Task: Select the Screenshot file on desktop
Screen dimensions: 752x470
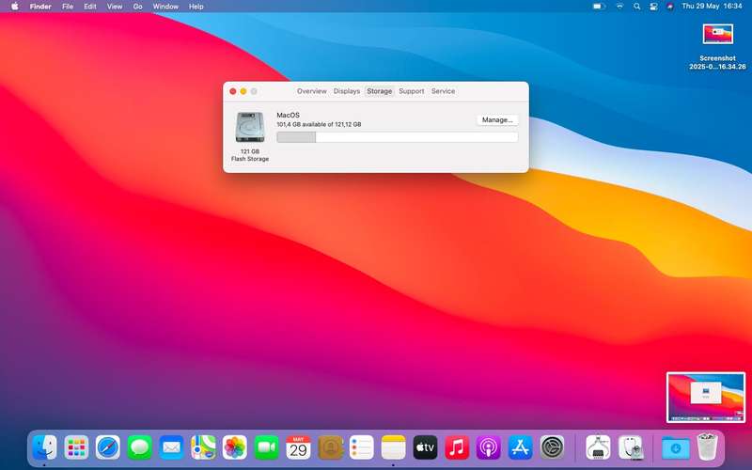Action: [x=717, y=47]
